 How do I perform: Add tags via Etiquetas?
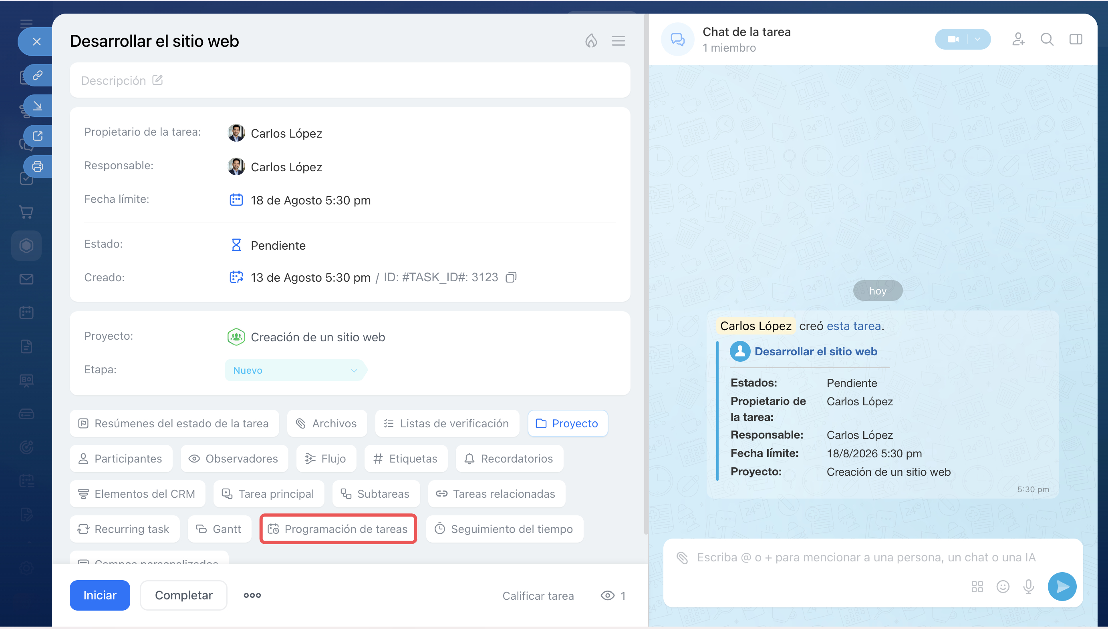(x=406, y=459)
